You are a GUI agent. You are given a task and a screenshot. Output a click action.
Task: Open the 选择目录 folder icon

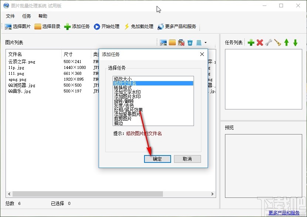pyautogui.click(x=38, y=26)
